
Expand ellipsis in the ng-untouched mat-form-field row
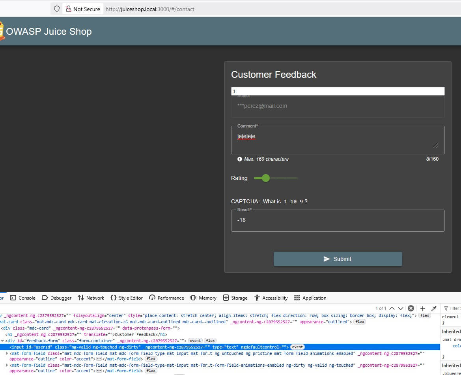99,359
